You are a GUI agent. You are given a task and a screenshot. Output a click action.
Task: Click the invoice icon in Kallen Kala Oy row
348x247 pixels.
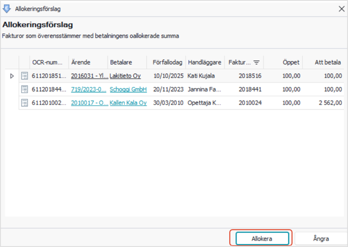24,103
